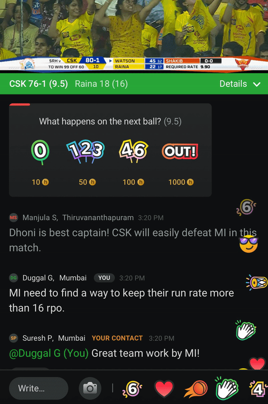Click the chevron next to Details

(257, 84)
